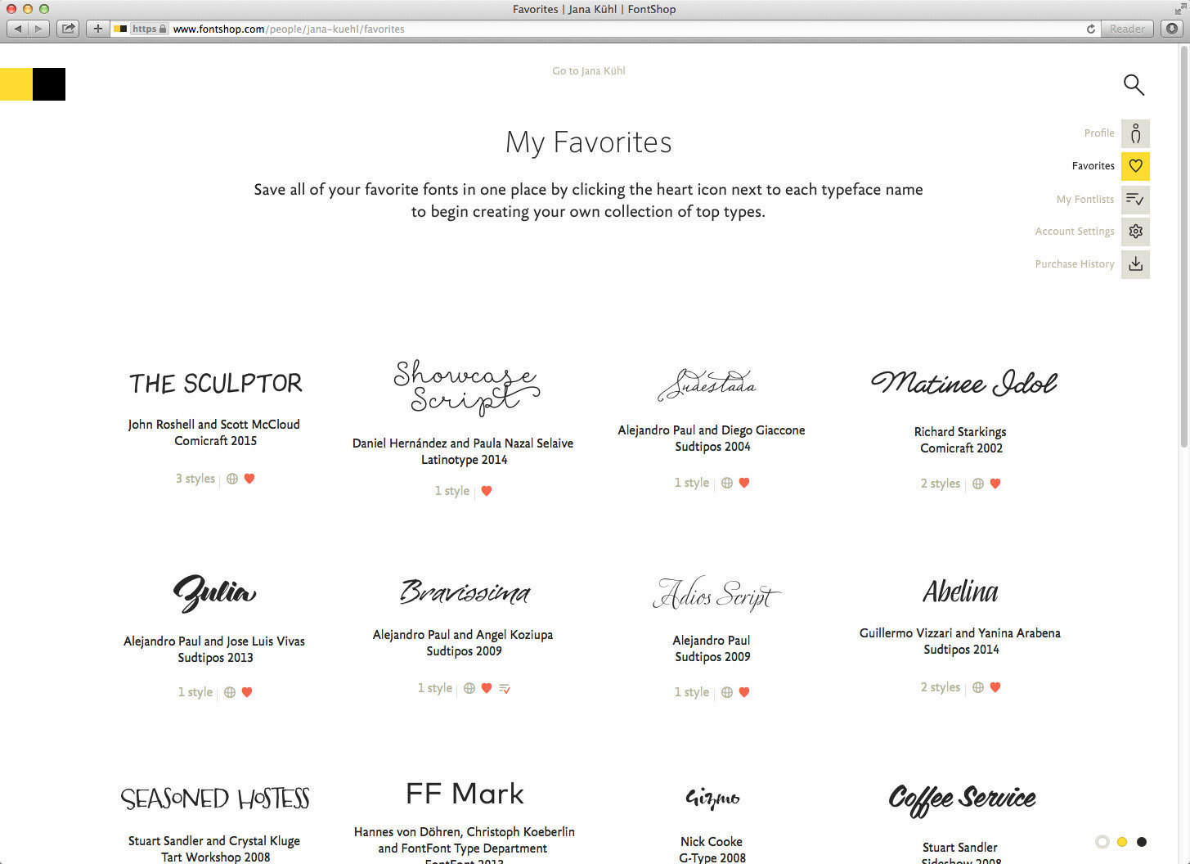Unfavorite Showcase Script heart
Image resolution: width=1190 pixels, height=864 pixels.
(x=487, y=491)
